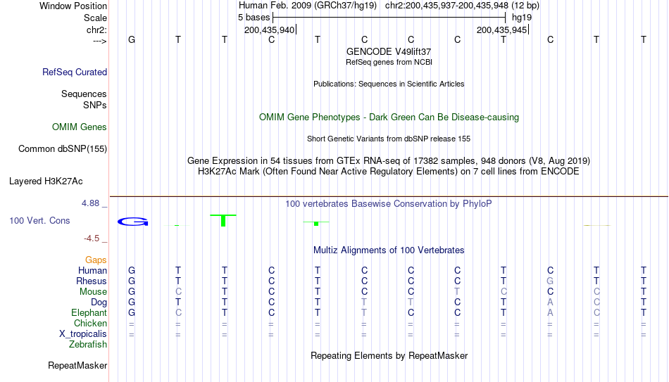Click the 200,435,945 ruler coordinate
The height and width of the screenshot is (382, 669).
coord(501,30)
